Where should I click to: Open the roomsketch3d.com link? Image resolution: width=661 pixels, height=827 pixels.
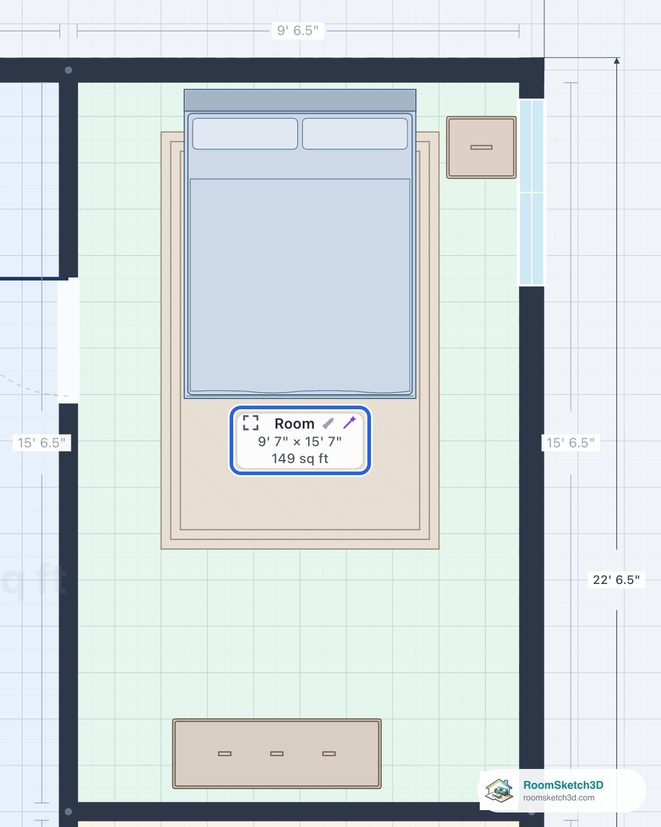point(559,798)
